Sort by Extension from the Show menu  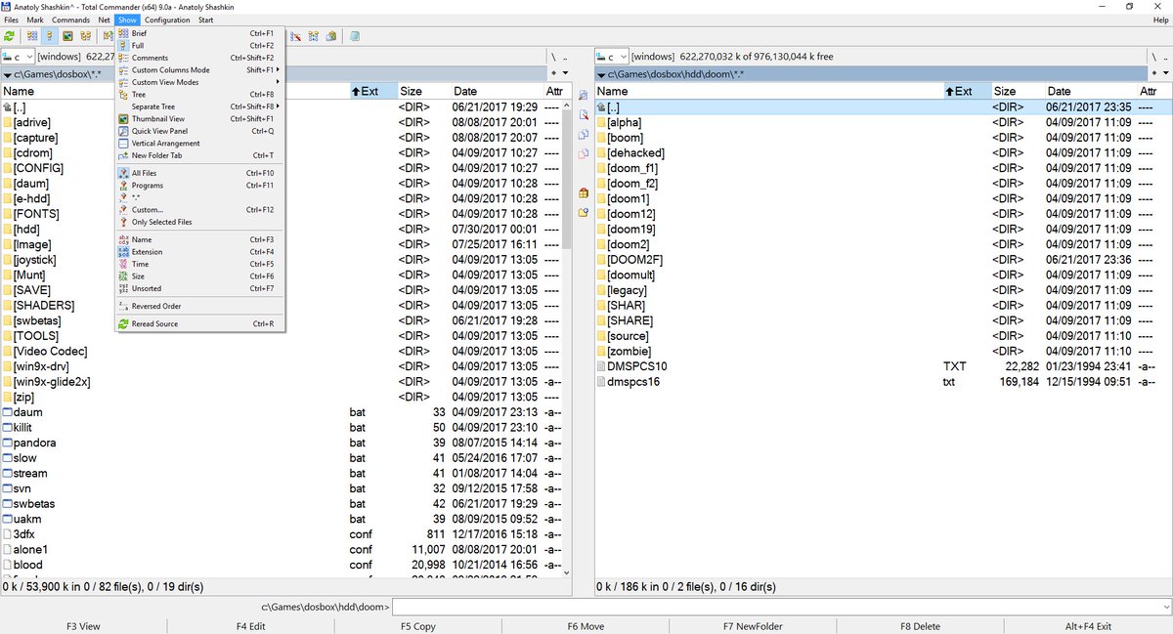click(x=199, y=252)
